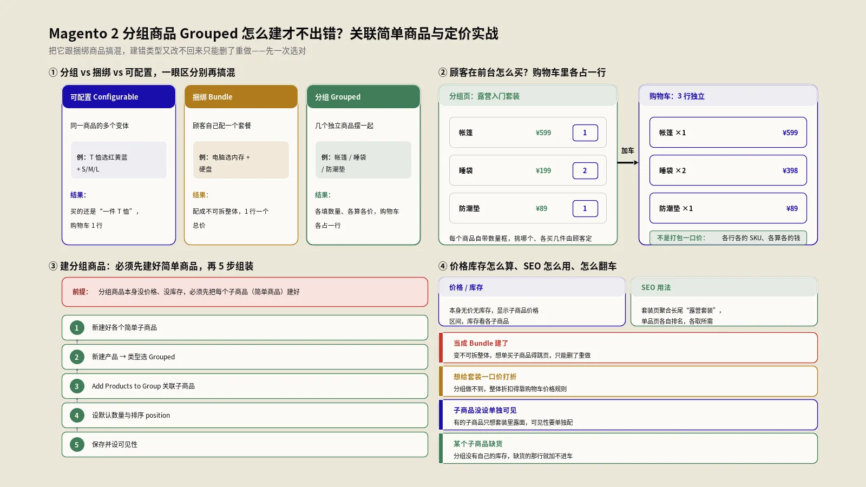This screenshot has height=487, width=866.
Task: Click the ¥89 price in 防潮垫 group row
Action: coord(541,208)
